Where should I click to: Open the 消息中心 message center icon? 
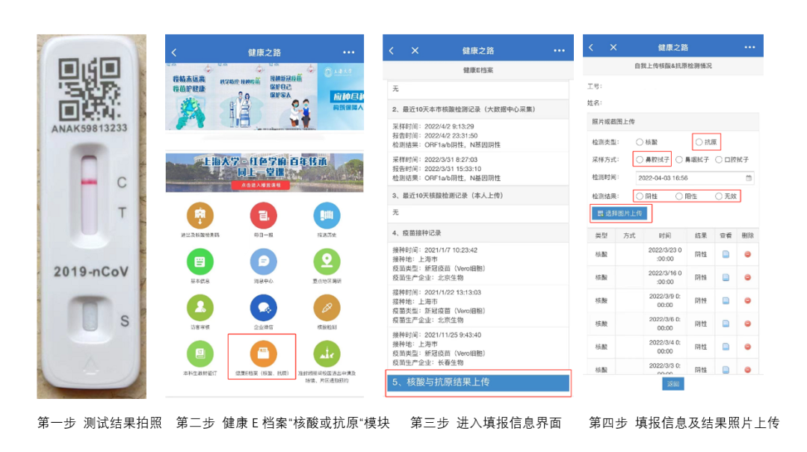point(265,261)
